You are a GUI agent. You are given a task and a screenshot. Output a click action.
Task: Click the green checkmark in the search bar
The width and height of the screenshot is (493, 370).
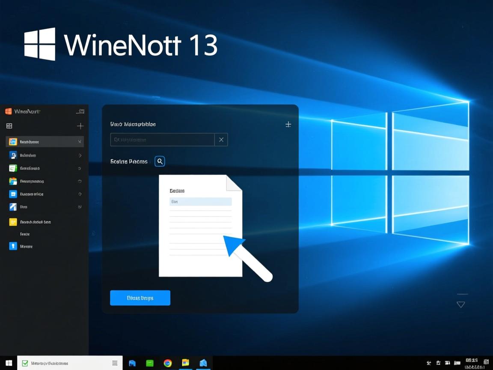(x=25, y=362)
